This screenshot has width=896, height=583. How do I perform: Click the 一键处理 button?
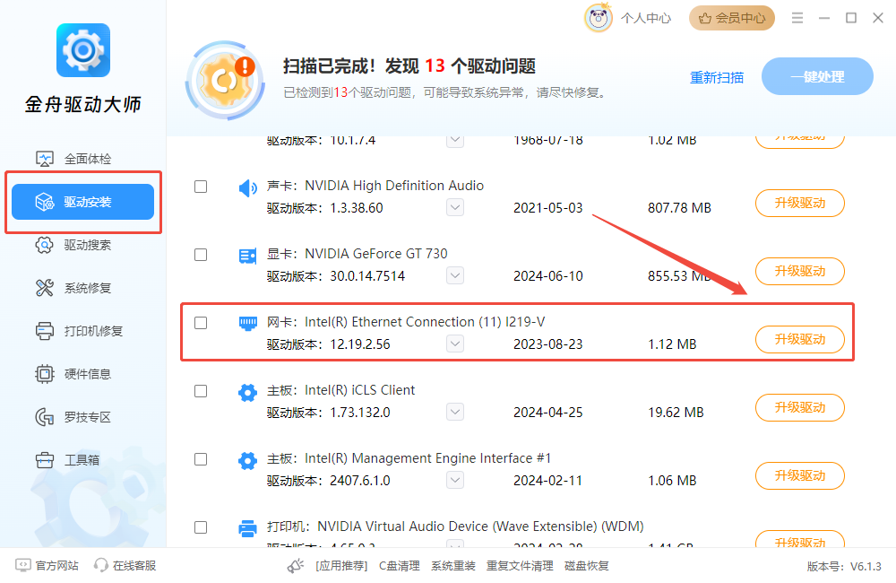click(817, 76)
